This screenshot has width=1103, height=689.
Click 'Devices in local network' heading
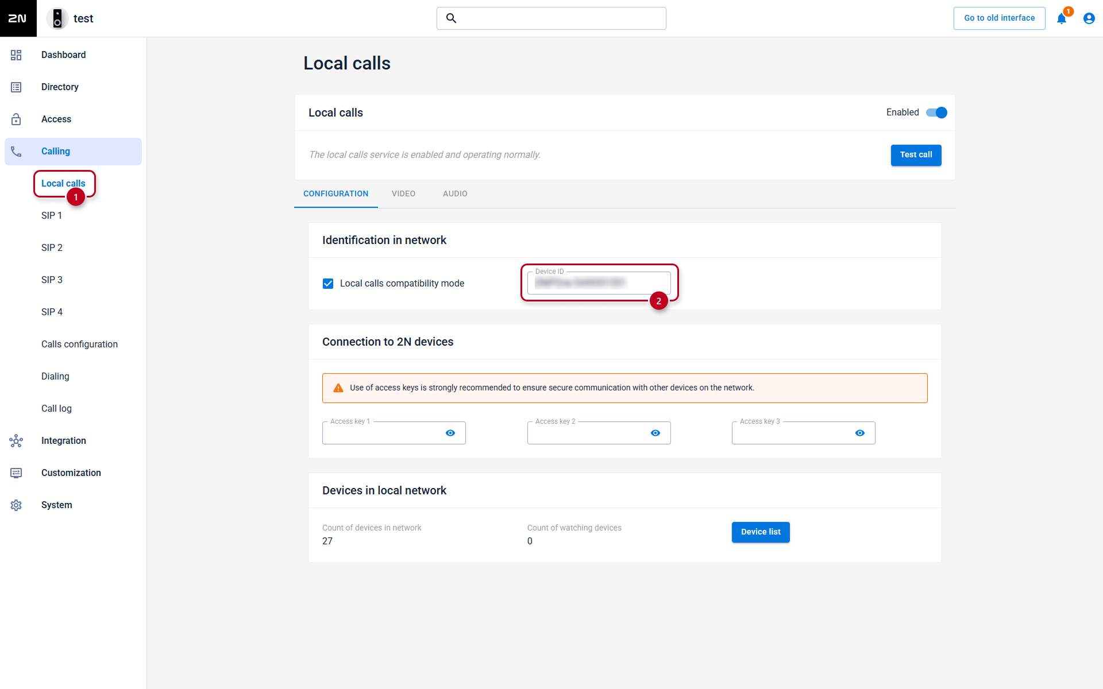point(384,491)
